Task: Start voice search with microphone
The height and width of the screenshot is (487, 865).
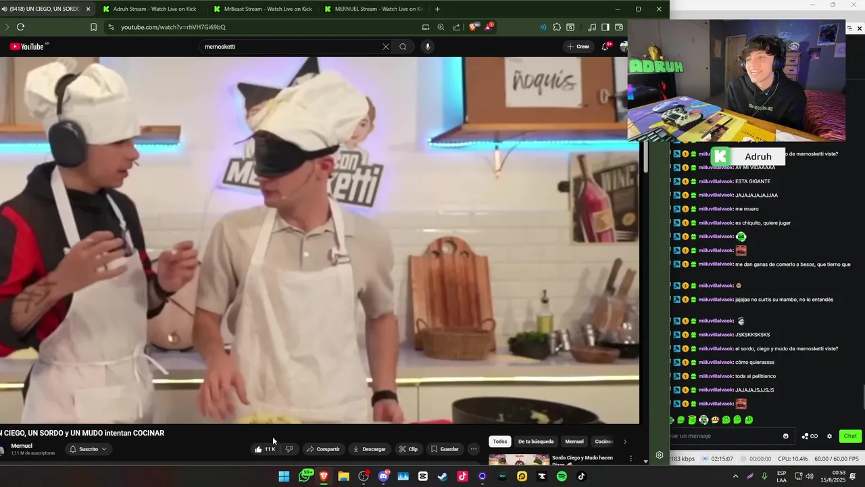Action: 427,47
